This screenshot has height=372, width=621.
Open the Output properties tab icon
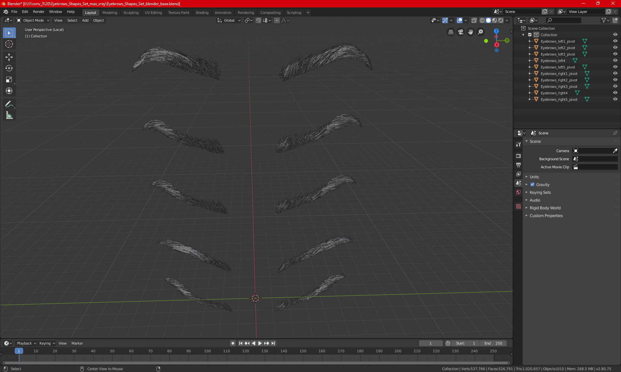tap(518, 165)
